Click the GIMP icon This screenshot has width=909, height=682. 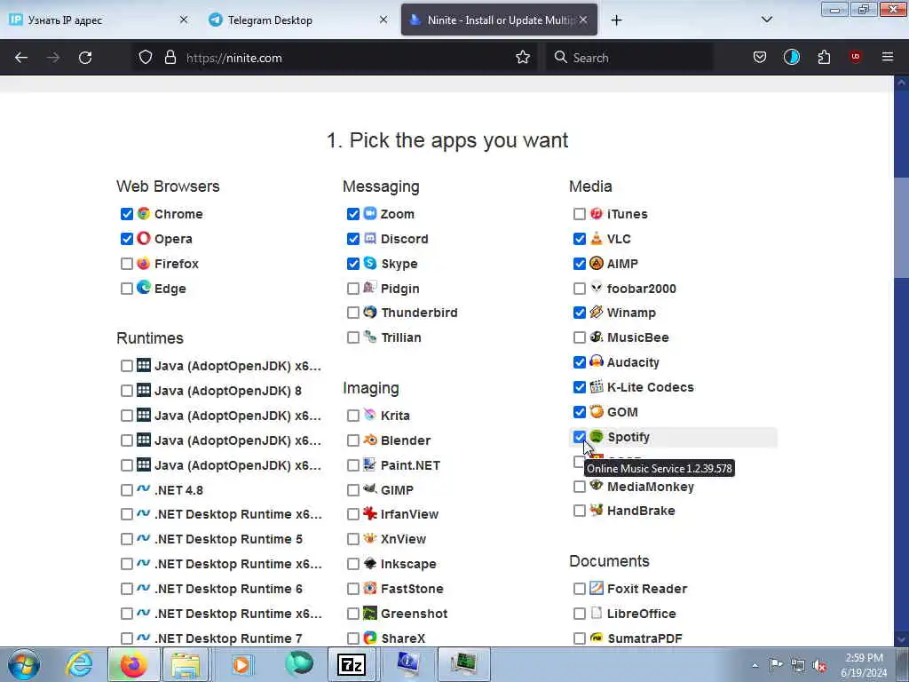click(370, 489)
